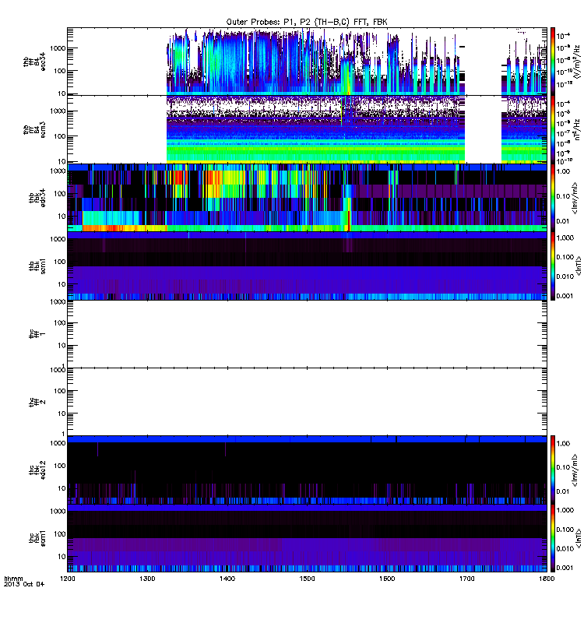Screen dimensions: 584x623
Task: Click the 'thc fbk scm1' panel label
Action: pos(37,538)
